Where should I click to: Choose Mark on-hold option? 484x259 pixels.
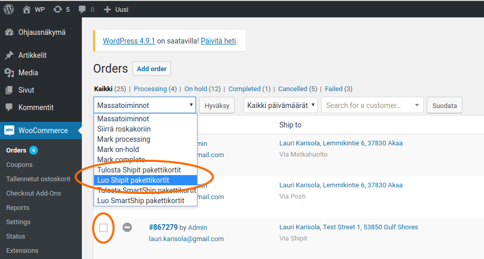click(x=145, y=149)
